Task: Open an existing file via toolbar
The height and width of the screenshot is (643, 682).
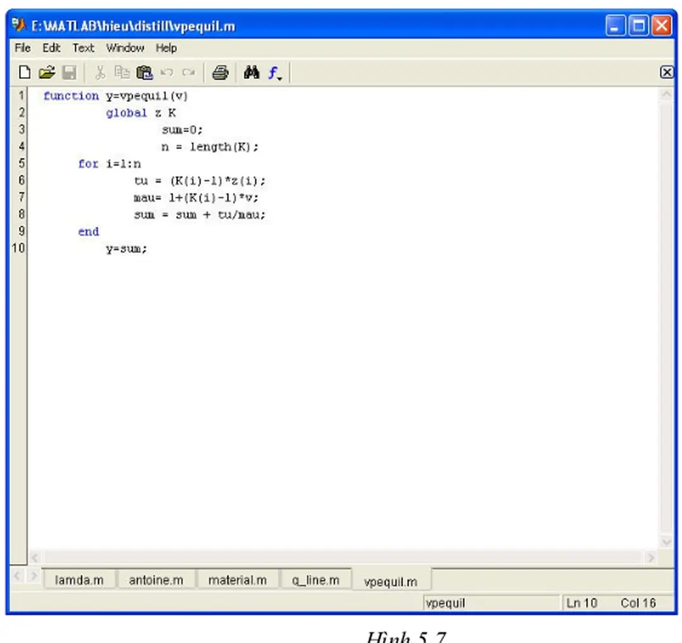Action: [x=47, y=72]
